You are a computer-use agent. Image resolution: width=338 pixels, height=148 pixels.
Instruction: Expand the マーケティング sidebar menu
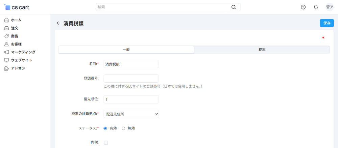pyautogui.click(x=23, y=52)
